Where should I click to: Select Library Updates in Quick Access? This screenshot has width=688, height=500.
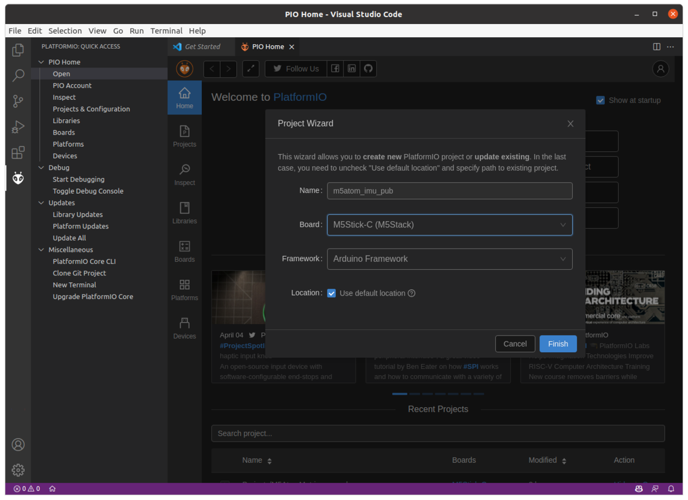coord(78,215)
